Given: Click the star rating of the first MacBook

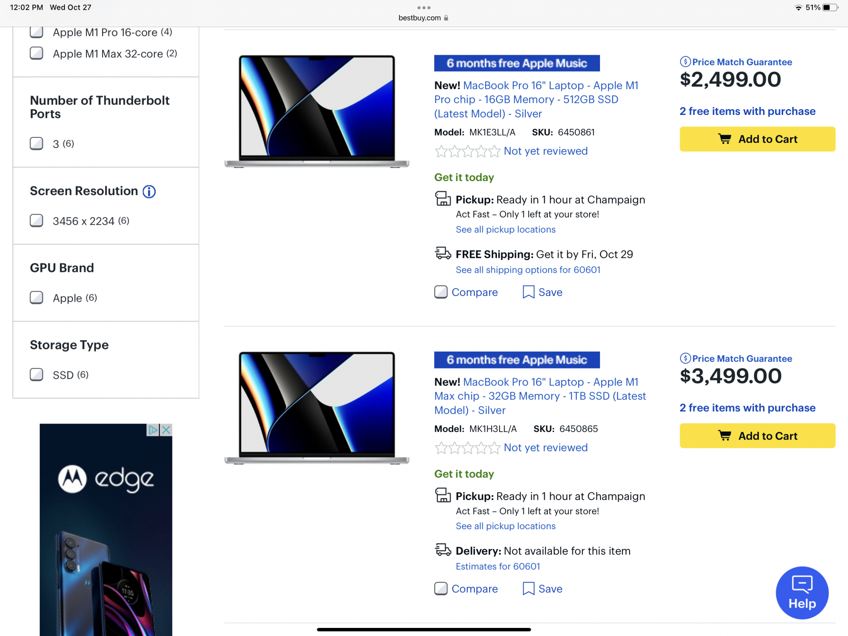Looking at the screenshot, I should (467, 151).
